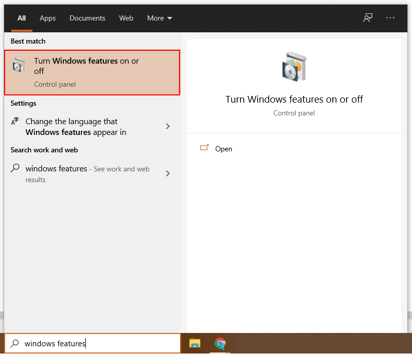Switch to the Apps search tab
Image resolution: width=412 pixels, height=354 pixels.
(47, 18)
